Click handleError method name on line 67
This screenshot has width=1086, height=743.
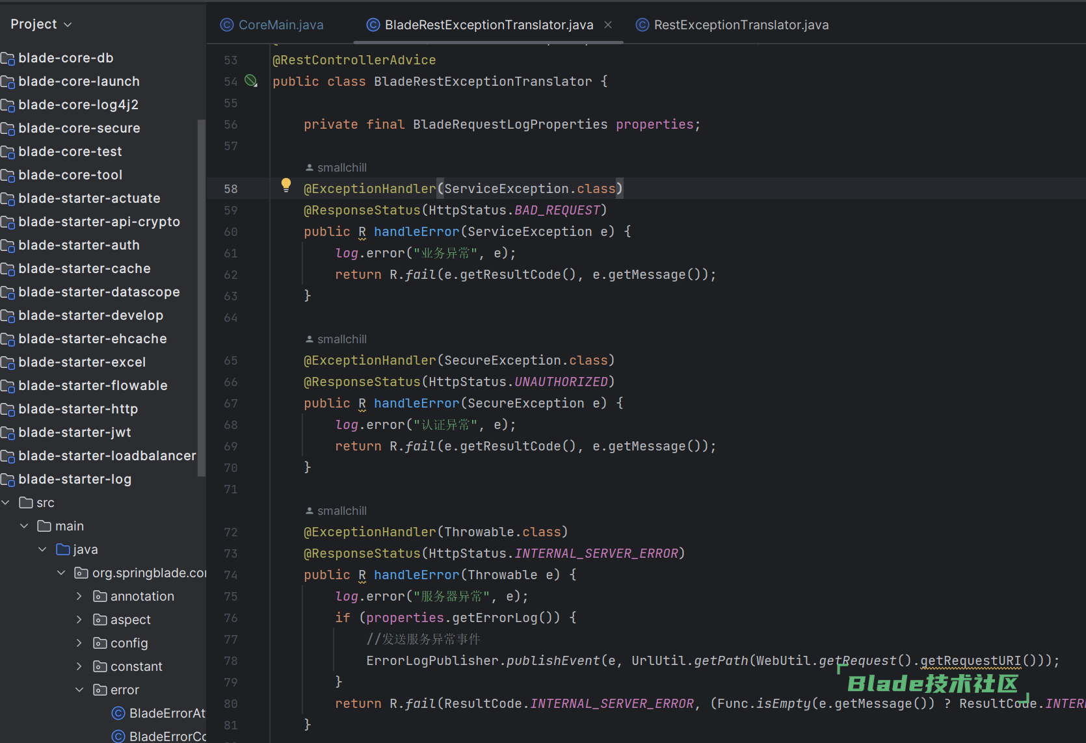416,403
